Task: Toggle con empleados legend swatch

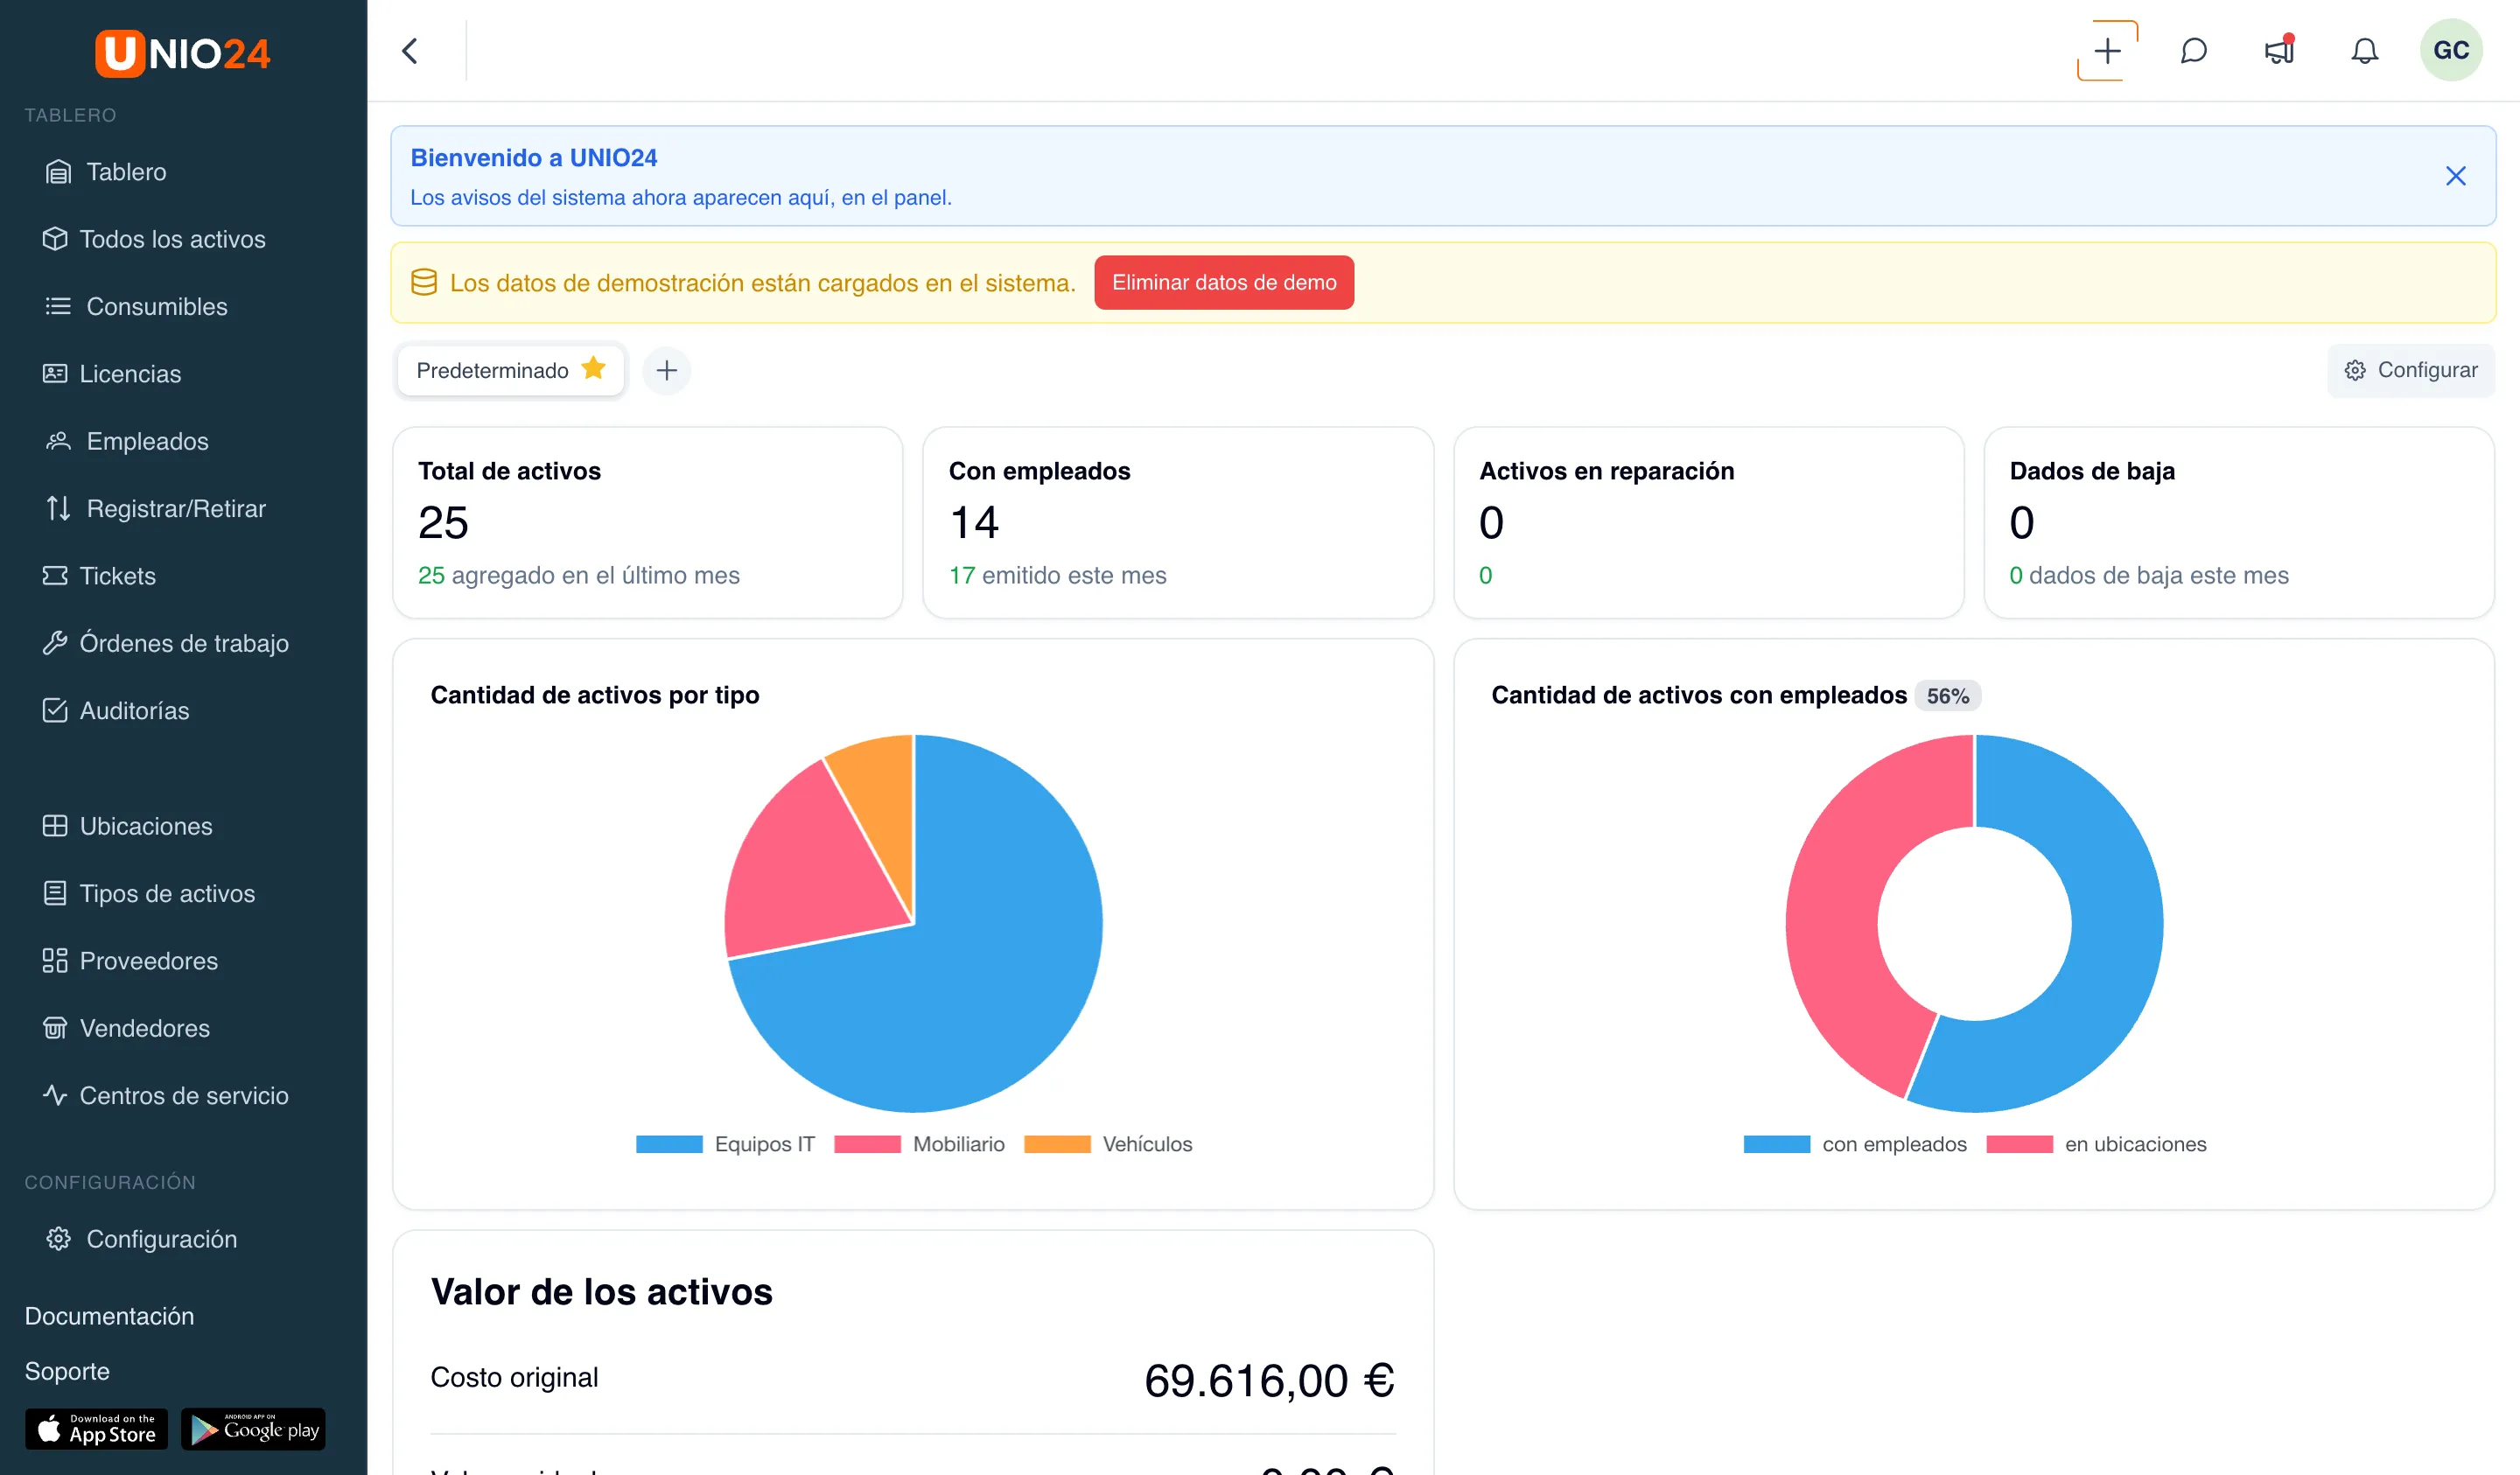Action: 1777,1145
